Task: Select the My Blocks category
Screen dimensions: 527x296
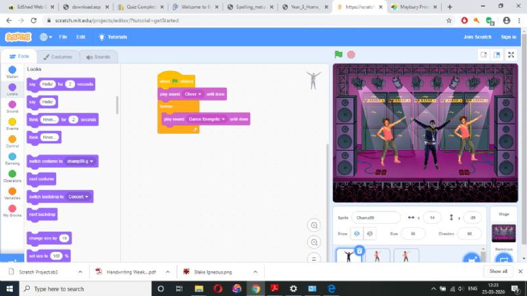Action: [12, 211]
